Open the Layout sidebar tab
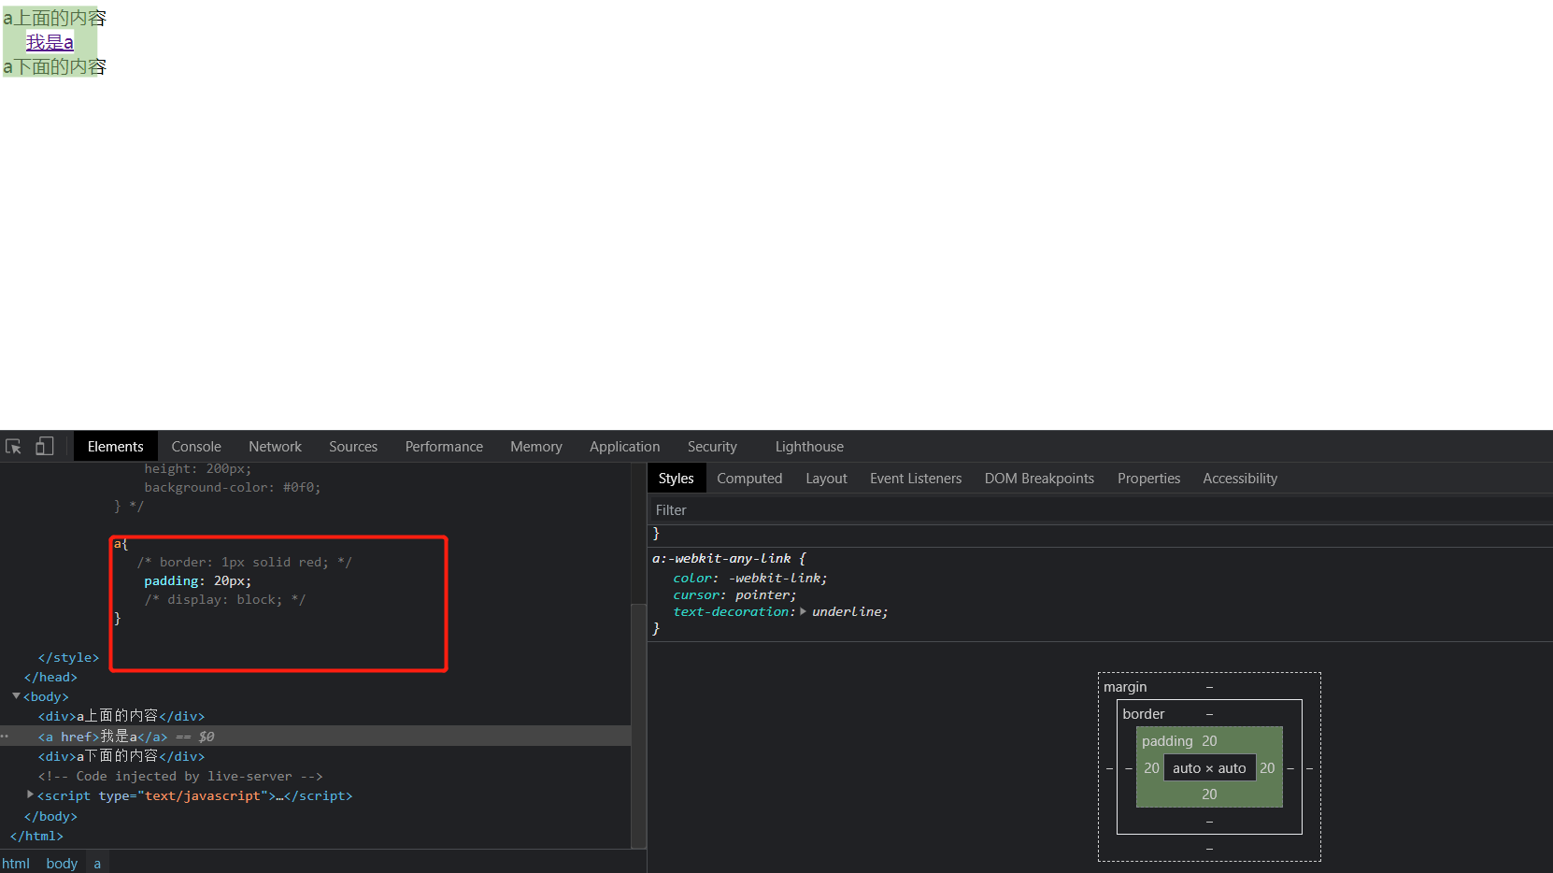1553x873 pixels. click(x=826, y=479)
